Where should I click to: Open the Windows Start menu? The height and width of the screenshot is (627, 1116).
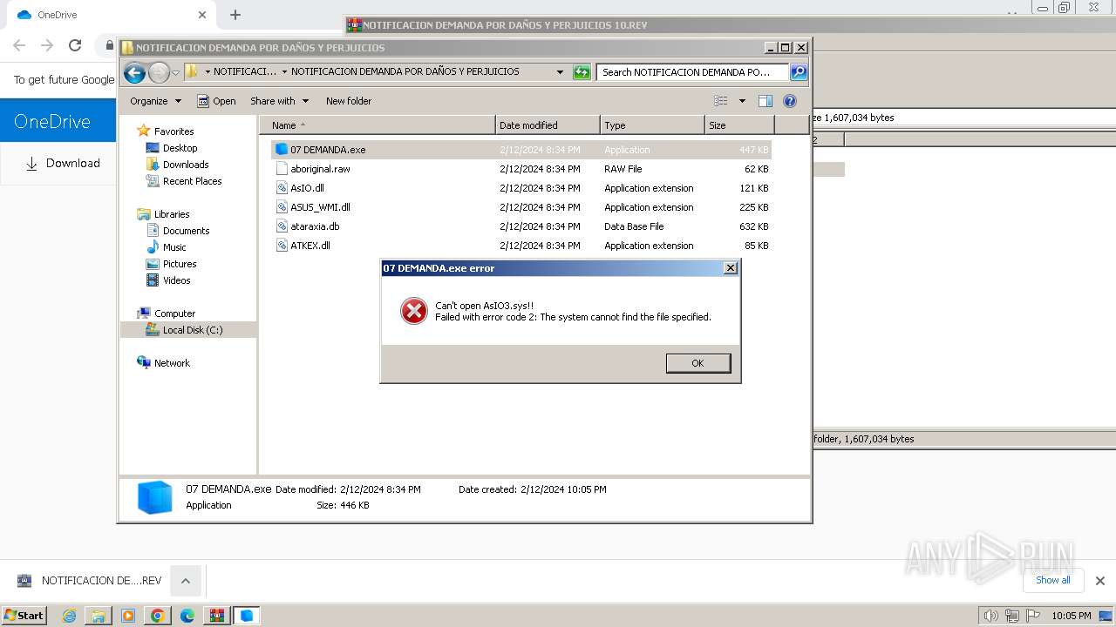click(x=24, y=616)
